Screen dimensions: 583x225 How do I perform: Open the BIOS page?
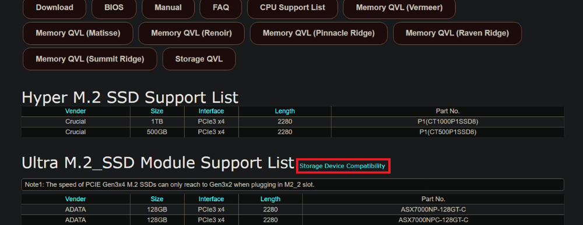point(114,8)
